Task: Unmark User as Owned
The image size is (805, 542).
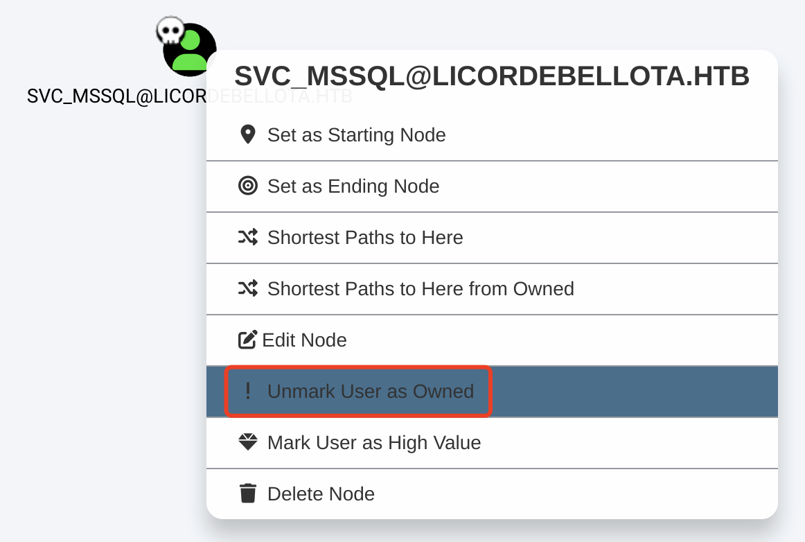Action: pos(371,391)
